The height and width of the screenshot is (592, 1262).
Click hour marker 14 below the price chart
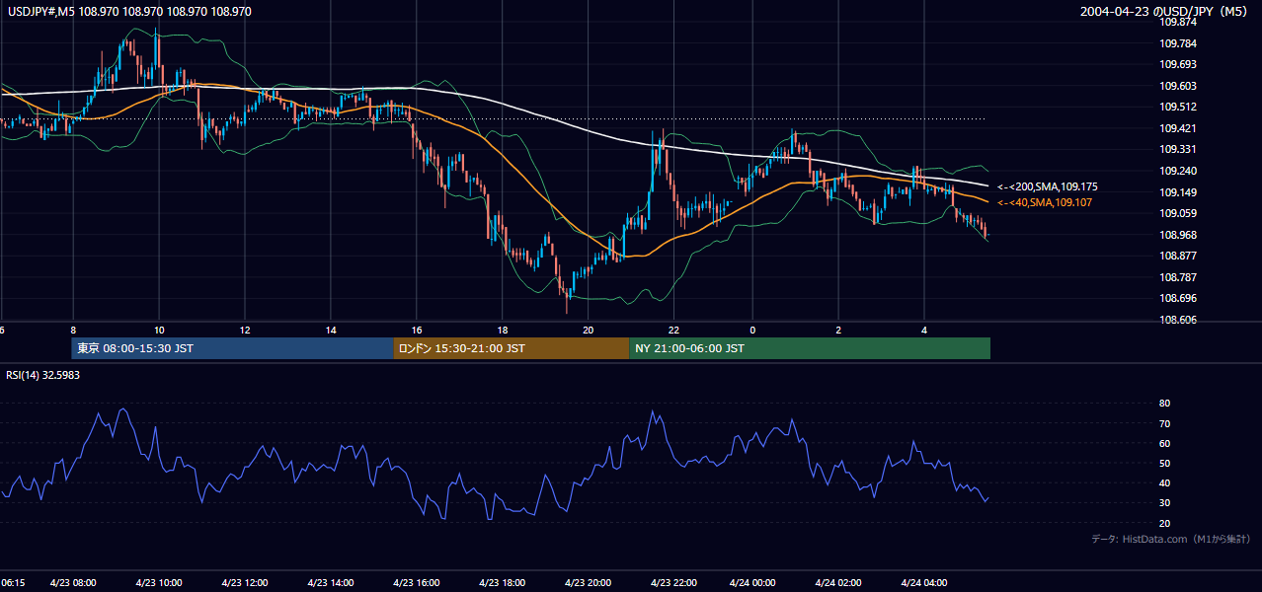(x=331, y=331)
